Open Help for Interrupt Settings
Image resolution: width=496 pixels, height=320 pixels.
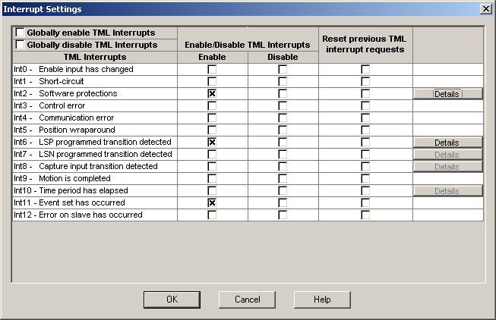[322, 300]
